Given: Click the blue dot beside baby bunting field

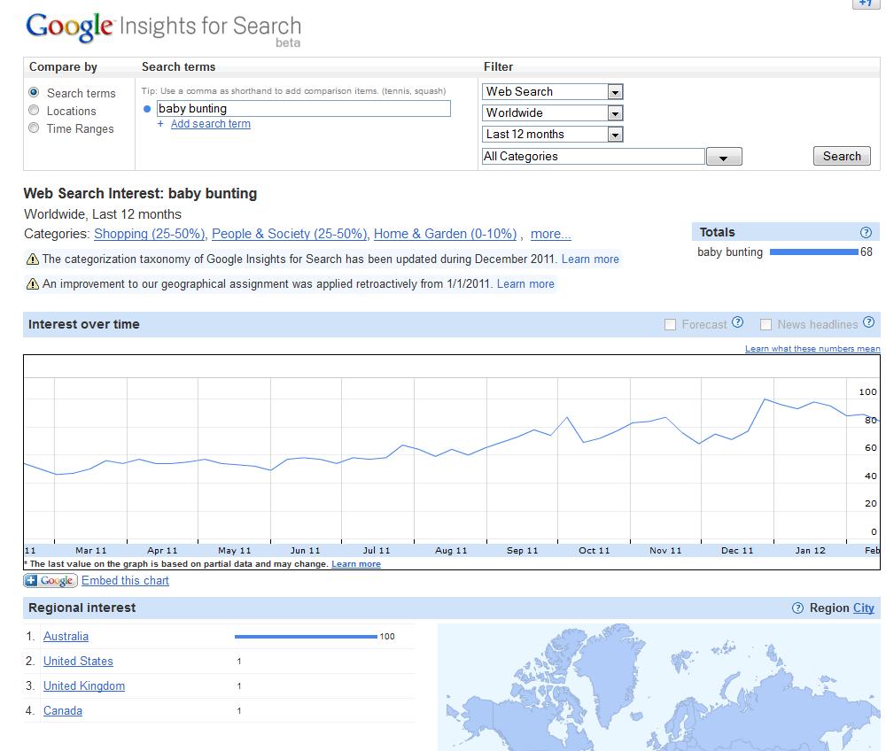Looking at the screenshot, I should click(x=147, y=109).
